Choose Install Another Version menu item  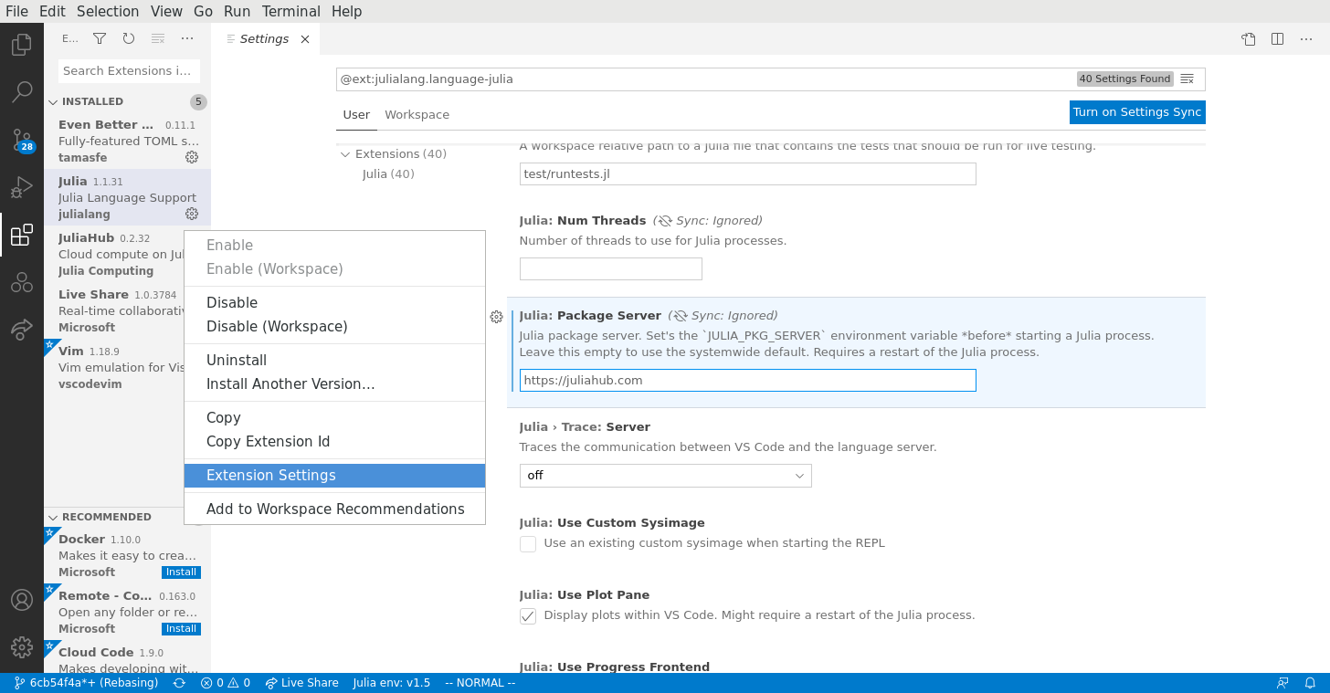[x=334, y=384]
